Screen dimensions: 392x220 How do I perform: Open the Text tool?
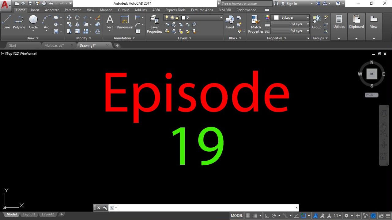tap(110, 22)
